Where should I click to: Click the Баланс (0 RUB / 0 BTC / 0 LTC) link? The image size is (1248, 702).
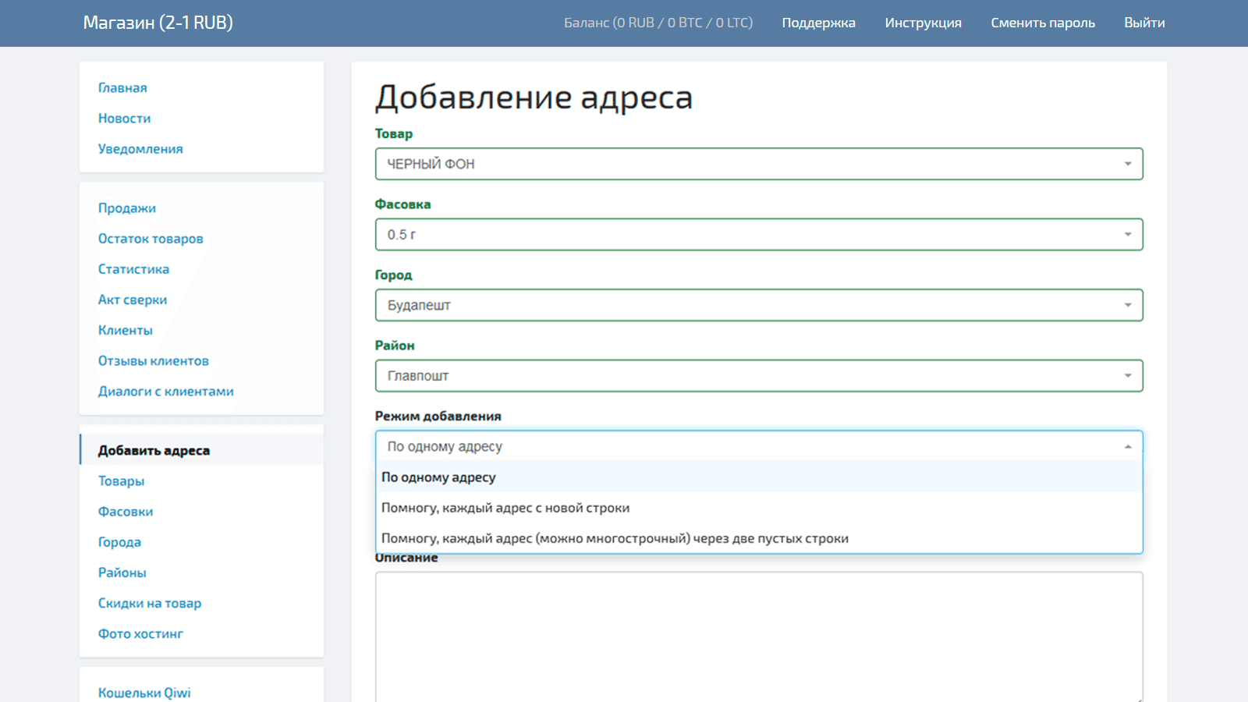(658, 23)
